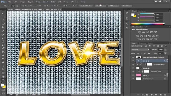Hide Layer 1 visibility eye
Viewport: 171px width, 96px height.
pyautogui.click(x=133, y=75)
